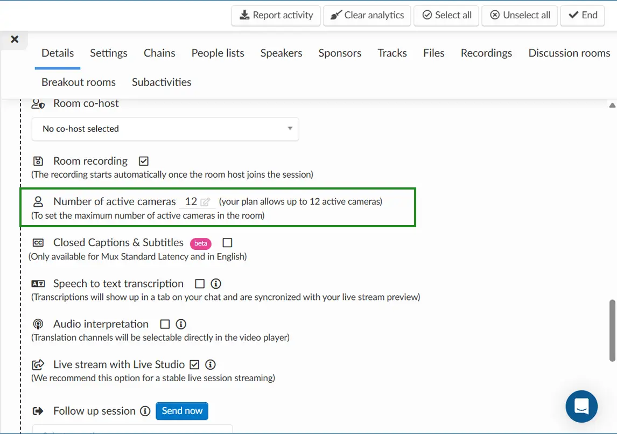Click the Speech to text info icon
The width and height of the screenshot is (617, 434).
tap(216, 284)
